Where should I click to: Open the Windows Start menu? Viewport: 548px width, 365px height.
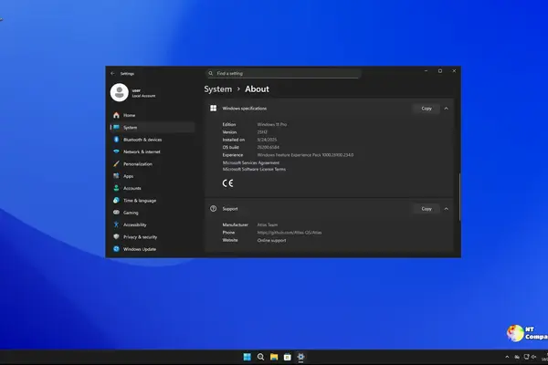pos(244,357)
